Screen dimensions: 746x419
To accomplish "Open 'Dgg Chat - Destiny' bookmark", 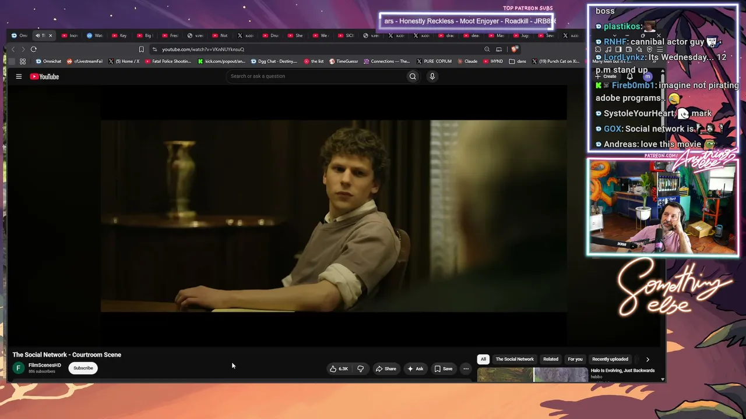I will [x=274, y=61].
